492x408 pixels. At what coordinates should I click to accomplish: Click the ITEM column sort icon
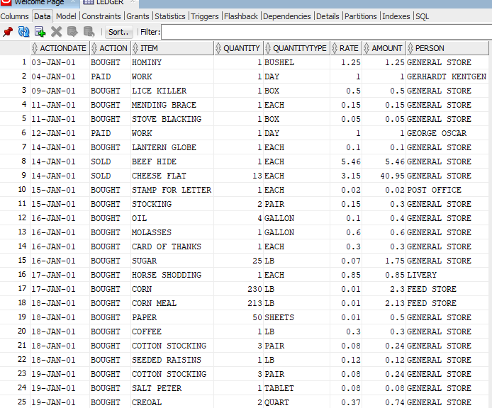click(135, 48)
